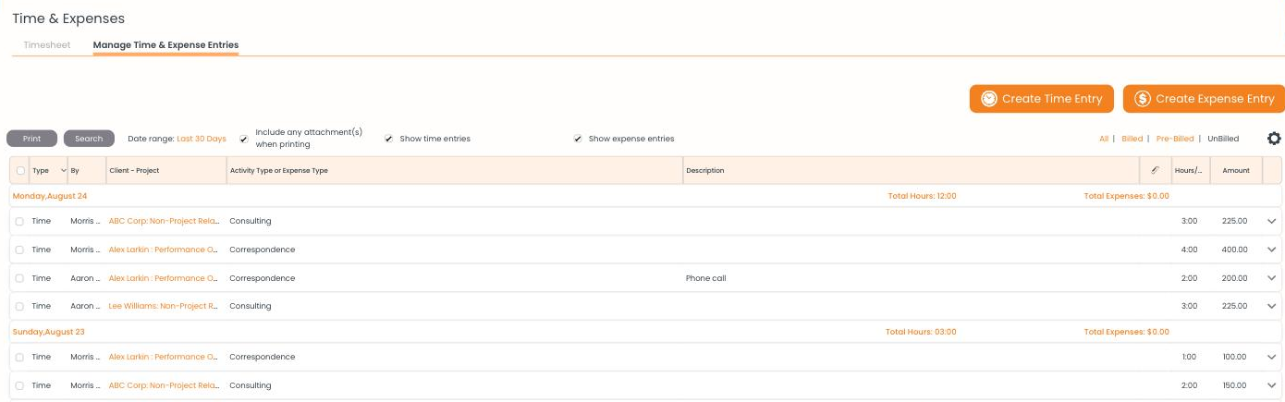Toggle the Show time entries checkbox
Image resolution: width=1285 pixels, height=402 pixels.
click(x=389, y=139)
